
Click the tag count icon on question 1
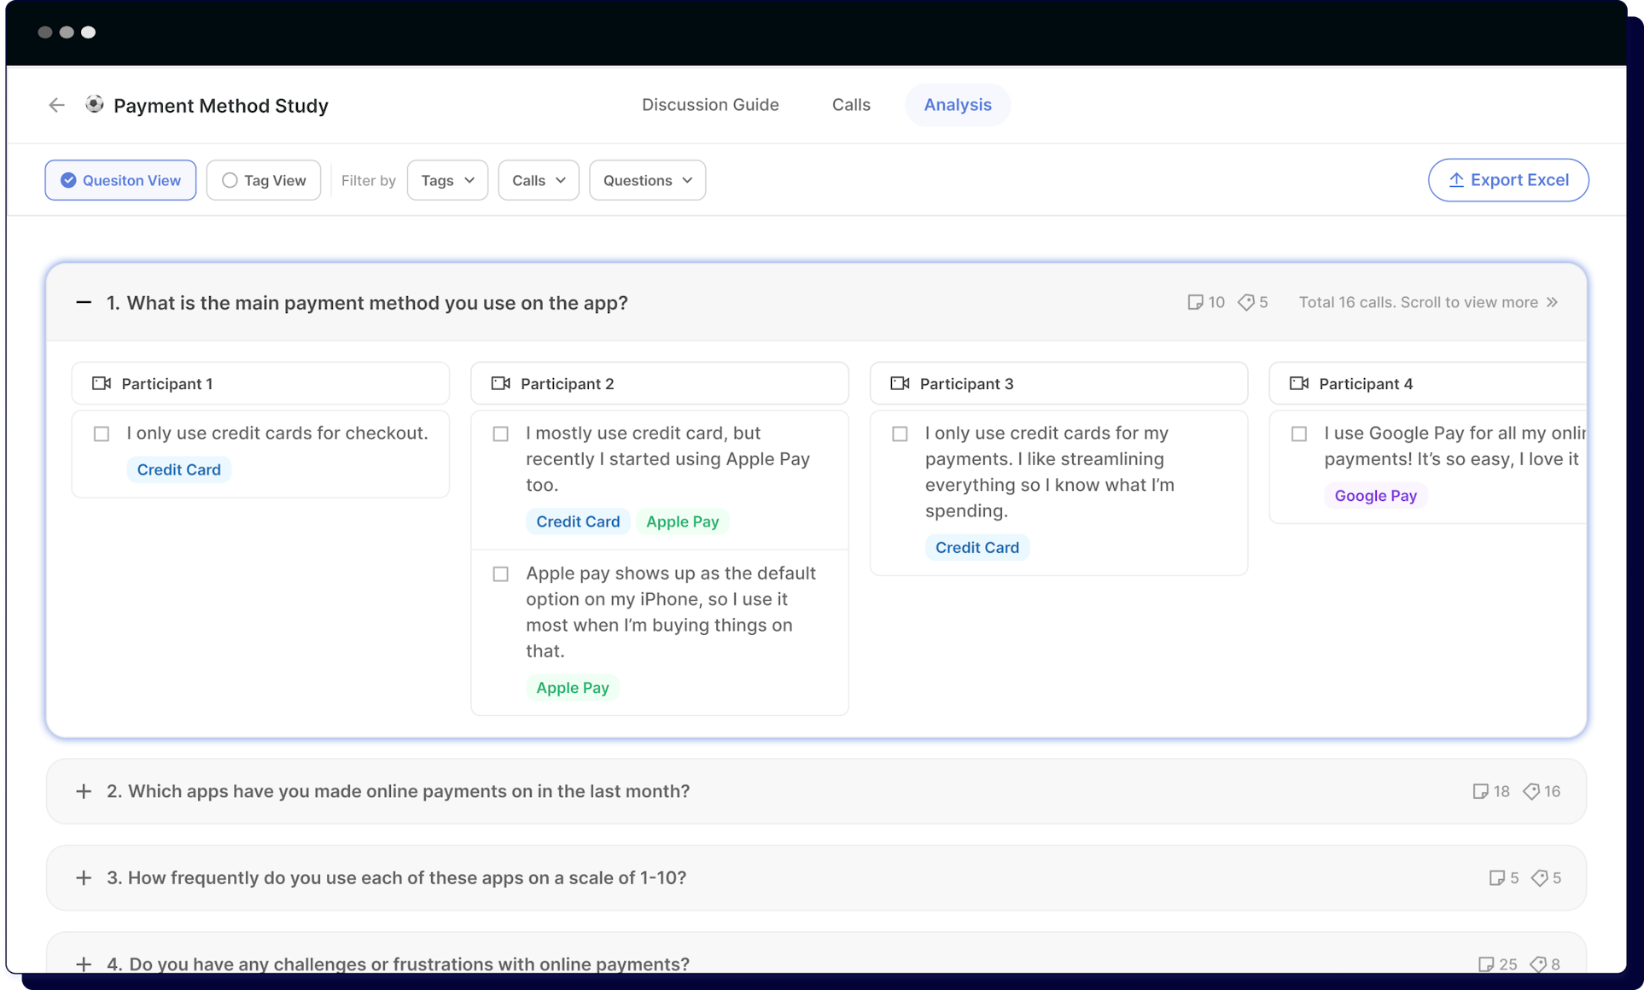(x=1247, y=302)
